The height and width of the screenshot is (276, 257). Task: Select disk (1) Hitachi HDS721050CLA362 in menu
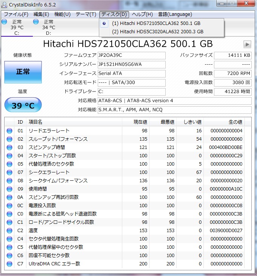tap(162, 23)
